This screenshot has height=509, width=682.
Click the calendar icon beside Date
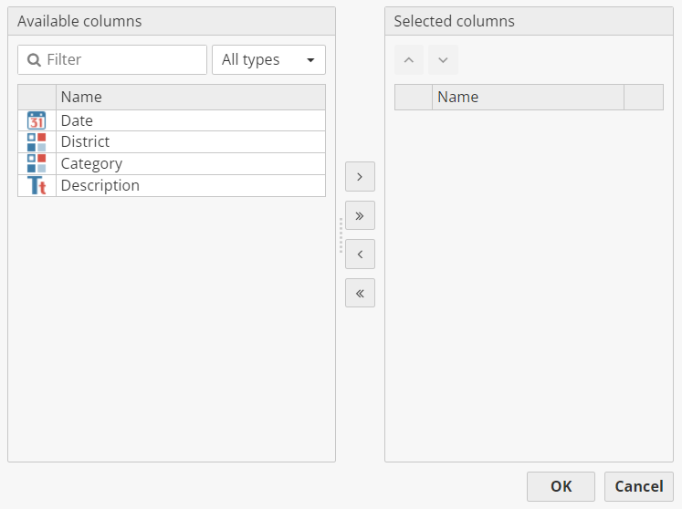click(37, 120)
